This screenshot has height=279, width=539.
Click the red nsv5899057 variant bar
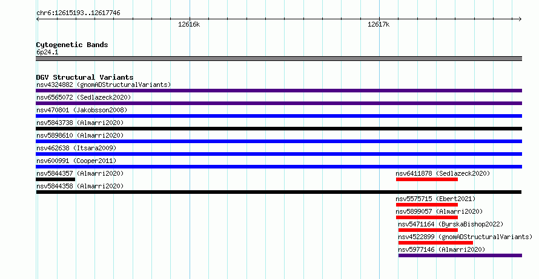point(426,217)
